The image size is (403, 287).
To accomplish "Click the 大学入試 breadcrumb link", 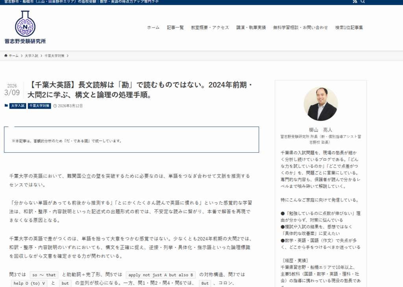I will coord(31,56).
